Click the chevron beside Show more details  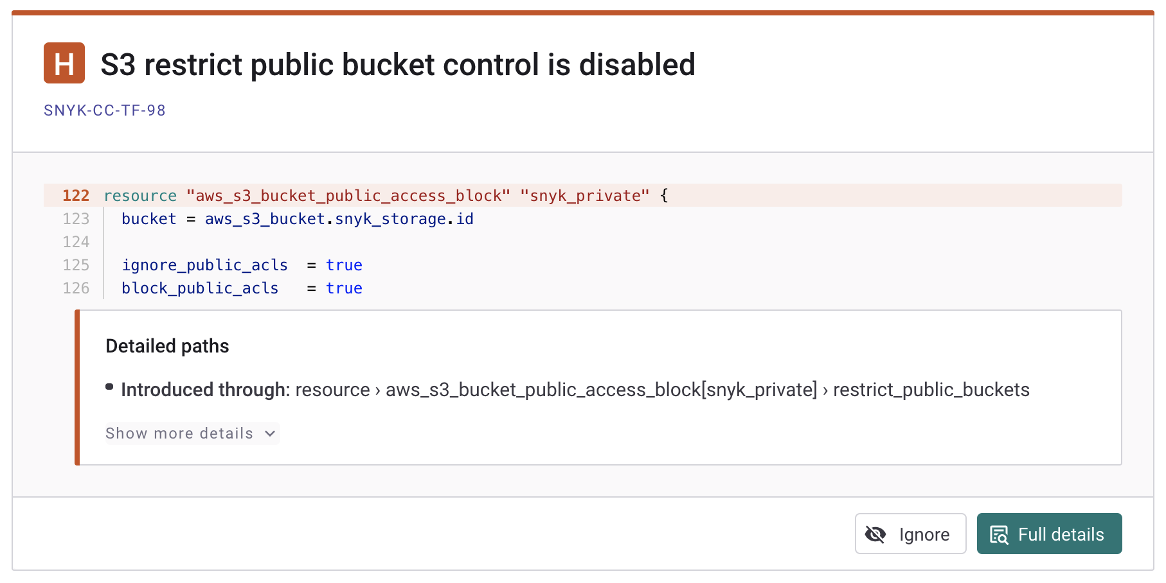[270, 433]
